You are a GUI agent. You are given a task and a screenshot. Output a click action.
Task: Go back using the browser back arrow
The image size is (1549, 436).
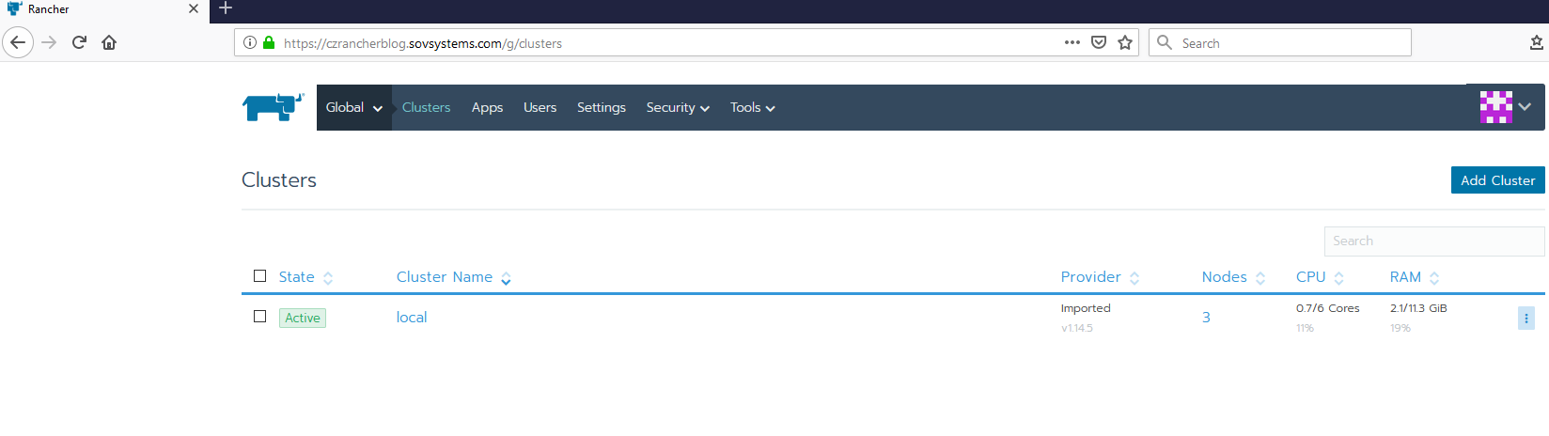click(x=18, y=42)
